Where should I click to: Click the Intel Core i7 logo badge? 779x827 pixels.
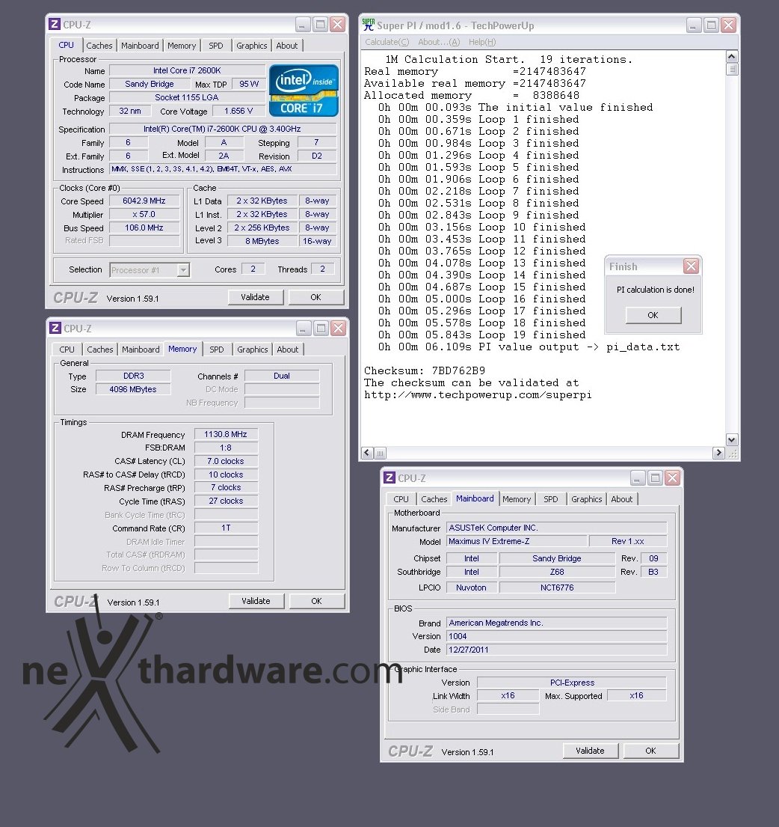pyautogui.click(x=304, y=91)
